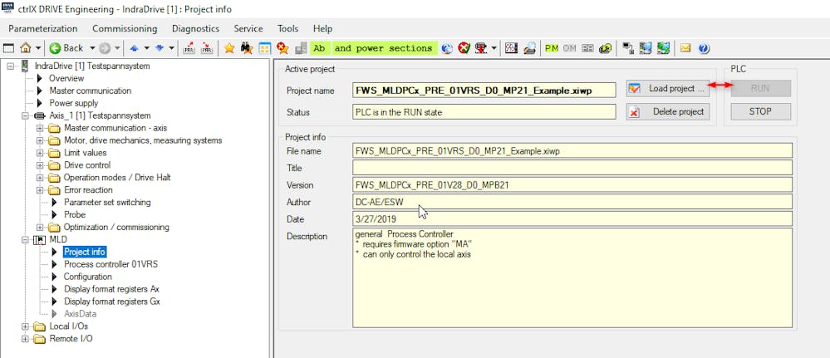Open dropdown beside red download drive icon
Viewport: 830px width, 358px height.
click(494, 48)
